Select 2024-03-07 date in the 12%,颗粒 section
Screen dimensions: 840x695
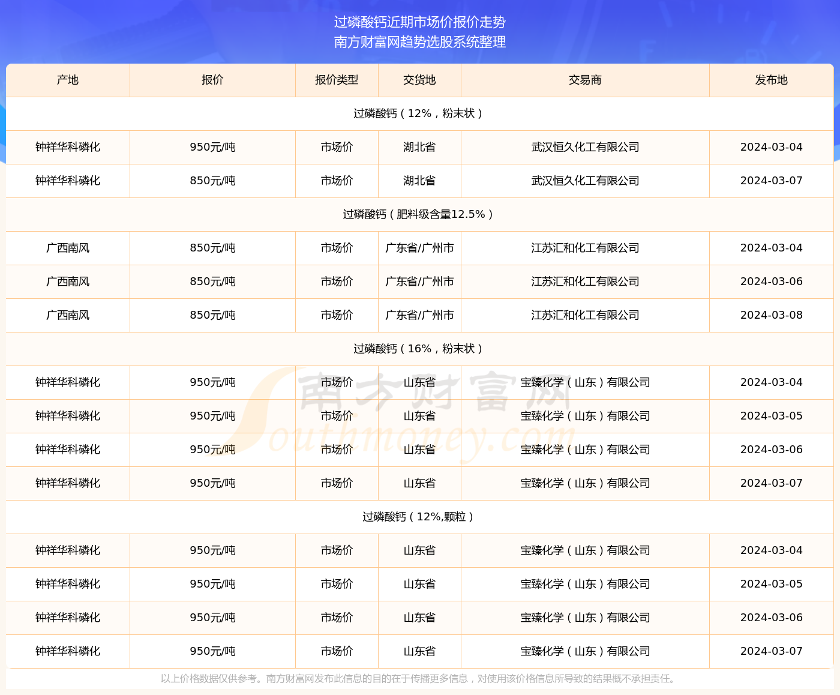(x=772, y=651)
